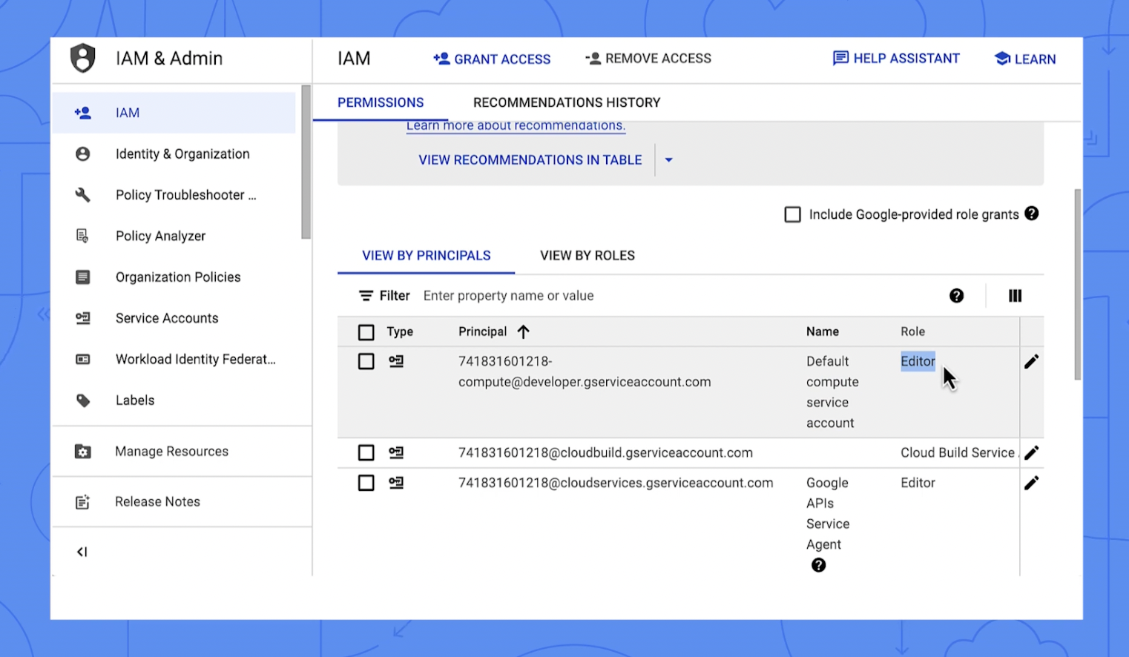Edit the cloudservices service account principal
1129x657 pixels.
[1032, 483]
